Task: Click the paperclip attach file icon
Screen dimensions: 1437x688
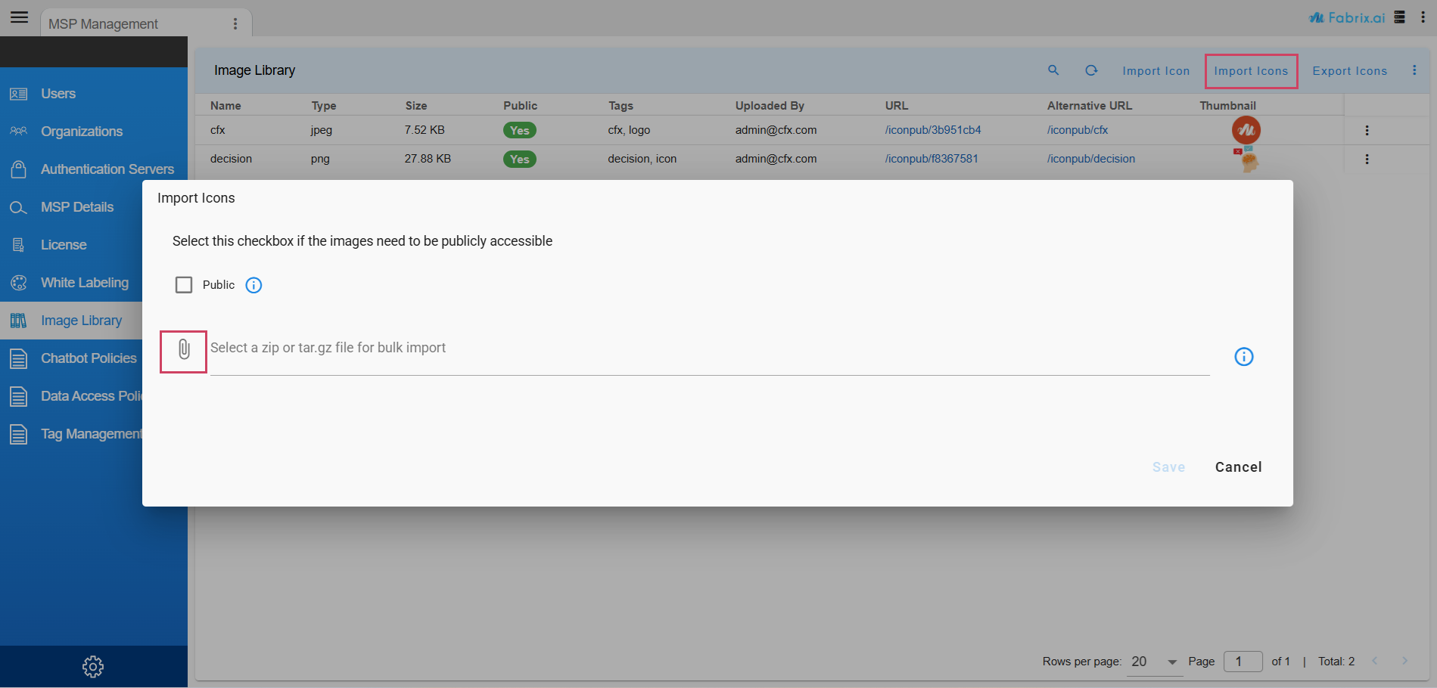Action: coord(184,350)
